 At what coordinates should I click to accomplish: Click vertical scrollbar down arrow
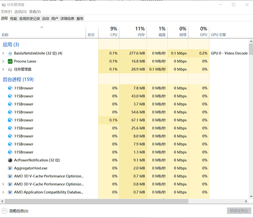(x=251, y=196)
